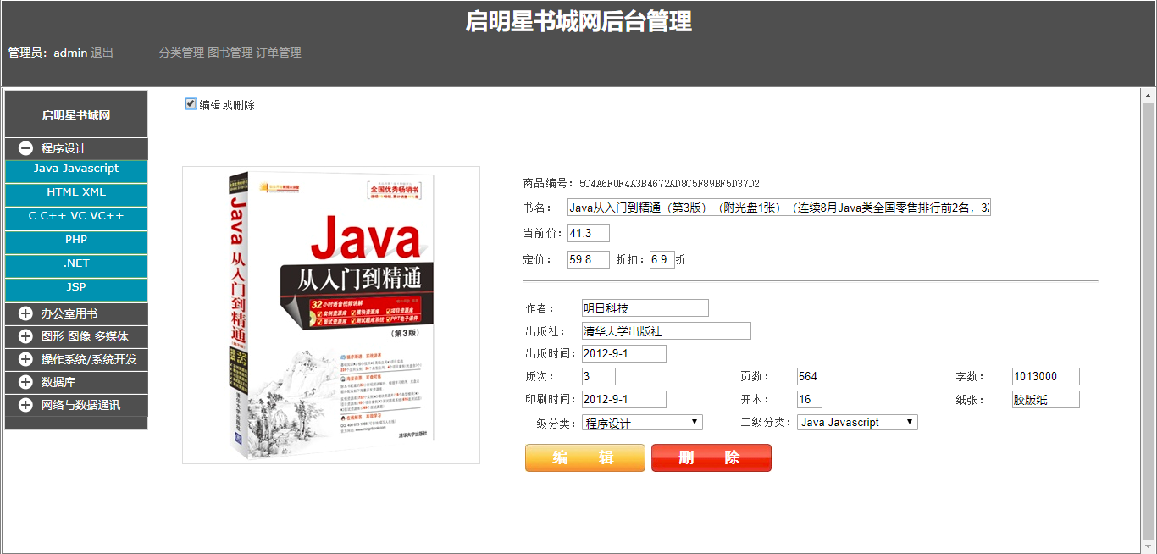Click the 数据库 category label
The height and width of the screenshot is (554, 1157).
click(58, 382)
